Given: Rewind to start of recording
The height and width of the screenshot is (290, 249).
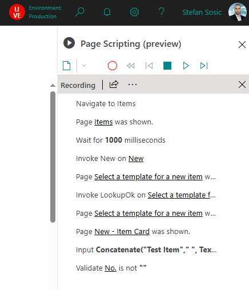Looking at the screenshot, I should (x=131, y=66).
